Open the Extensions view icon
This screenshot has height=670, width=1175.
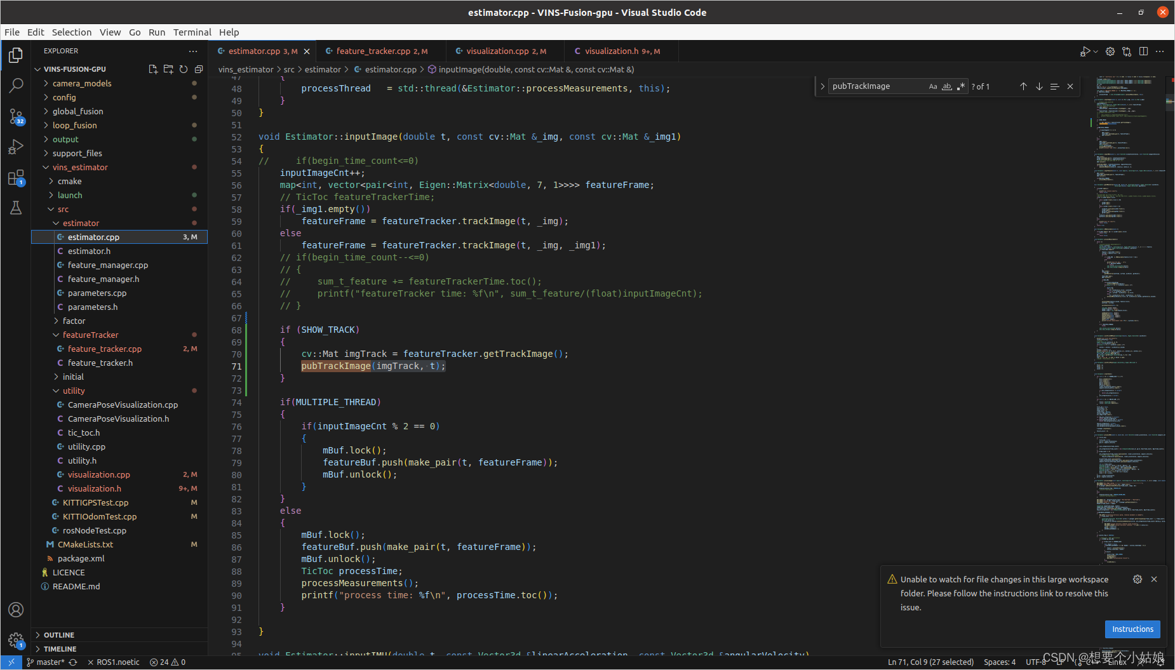(x=16, y=177)
